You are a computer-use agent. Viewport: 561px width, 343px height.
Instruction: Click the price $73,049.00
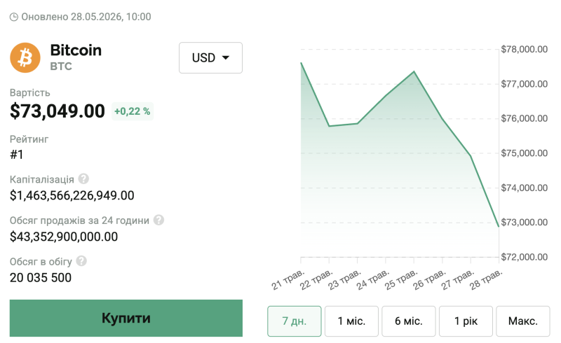58,111
